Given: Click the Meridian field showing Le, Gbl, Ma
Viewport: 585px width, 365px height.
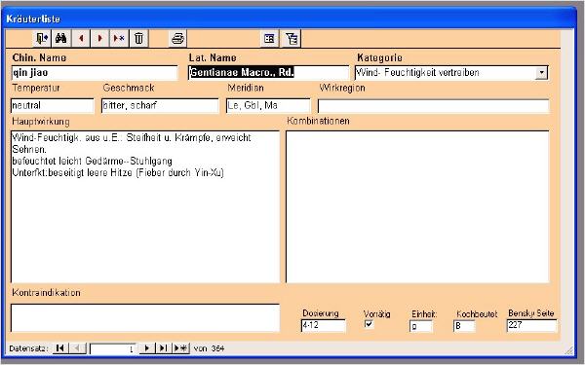Looking at the screenshot, I should click(x=268, y=105).
